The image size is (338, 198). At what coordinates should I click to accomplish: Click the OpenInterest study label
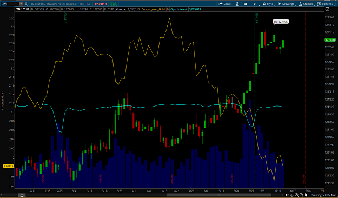(x=178, y=9)
